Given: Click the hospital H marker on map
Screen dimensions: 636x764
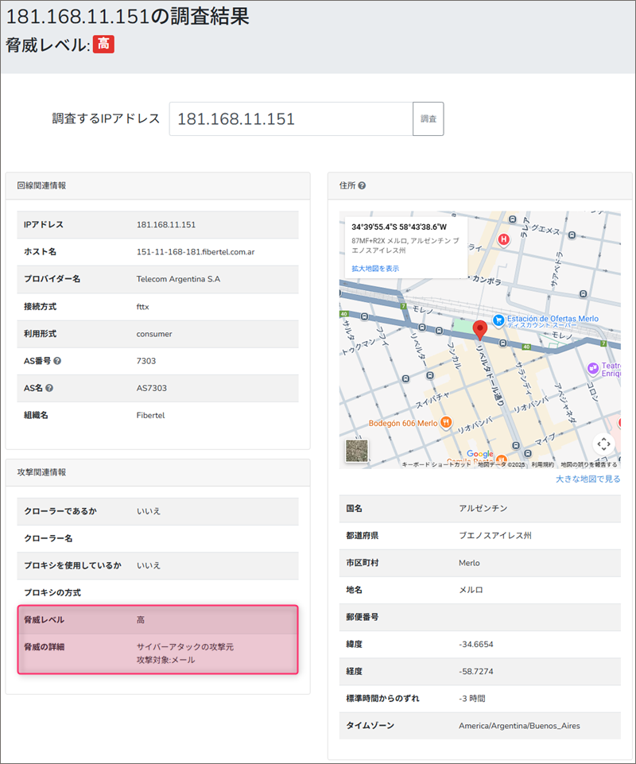Looking at the screenshot, I should click(502, 239).
